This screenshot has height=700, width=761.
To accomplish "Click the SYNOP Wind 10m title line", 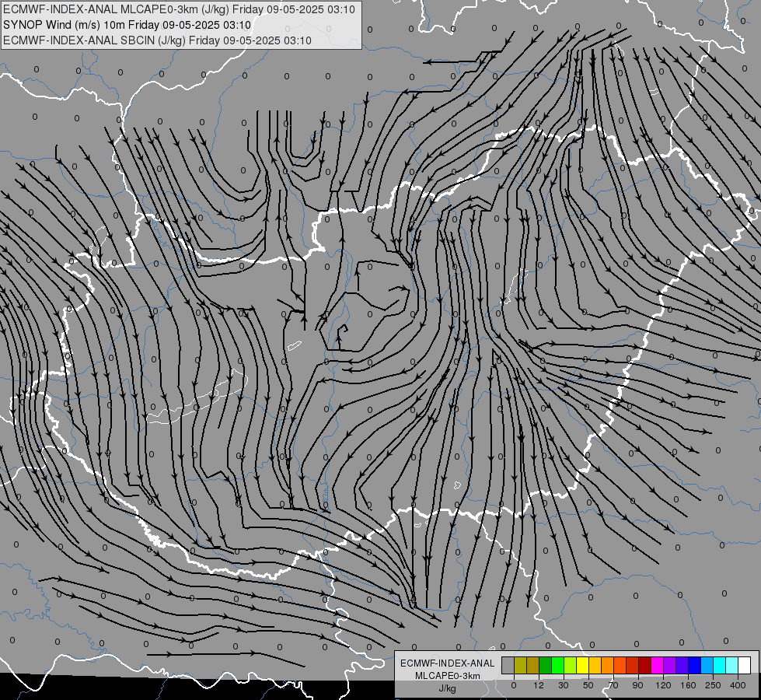I will pos(127,25).
